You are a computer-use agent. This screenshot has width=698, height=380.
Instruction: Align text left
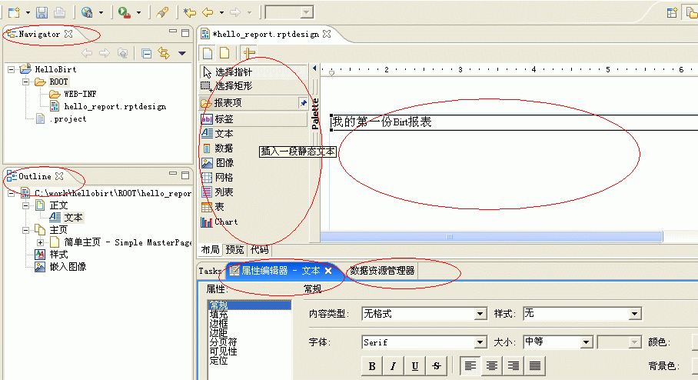[470, 366]
